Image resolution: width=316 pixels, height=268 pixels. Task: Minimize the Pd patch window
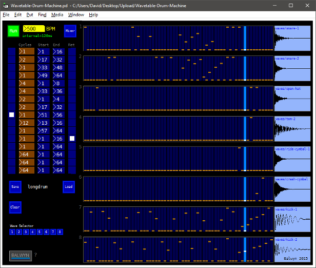(274, 6)
